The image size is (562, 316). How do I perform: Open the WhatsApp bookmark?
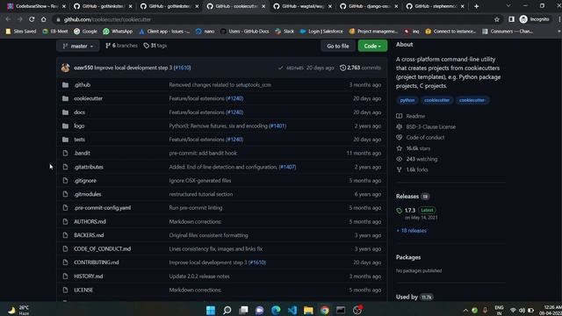coord(118,32)
